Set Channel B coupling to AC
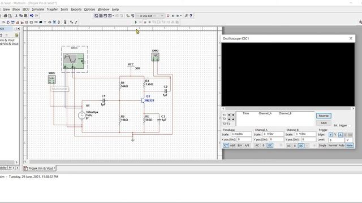Screen dimensions: 362x203 click(288, 145)
